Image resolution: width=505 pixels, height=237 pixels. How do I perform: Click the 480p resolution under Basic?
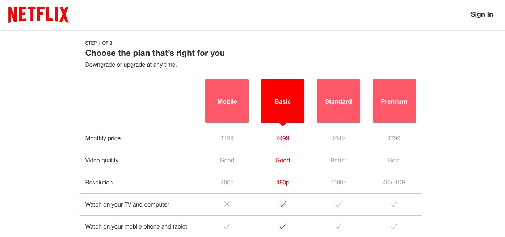point(283,182)
